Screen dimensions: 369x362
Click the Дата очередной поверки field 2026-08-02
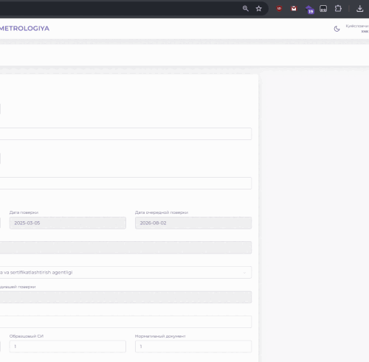[193, 223]
